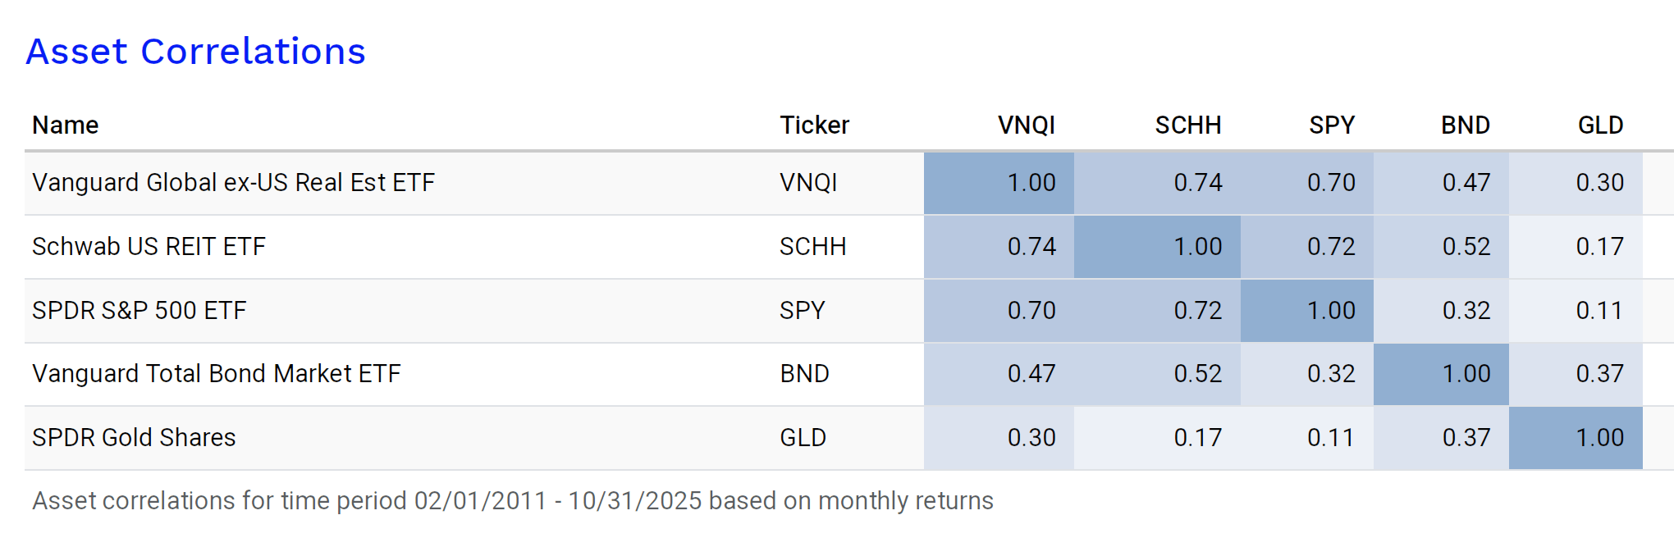Select the Schwab US REIT ETF row name
Viewport: 1674px width, 538px height.
[149, 246]
